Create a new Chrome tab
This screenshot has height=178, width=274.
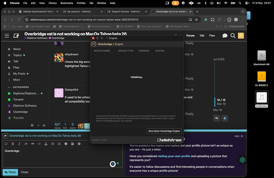pos(197,12)
